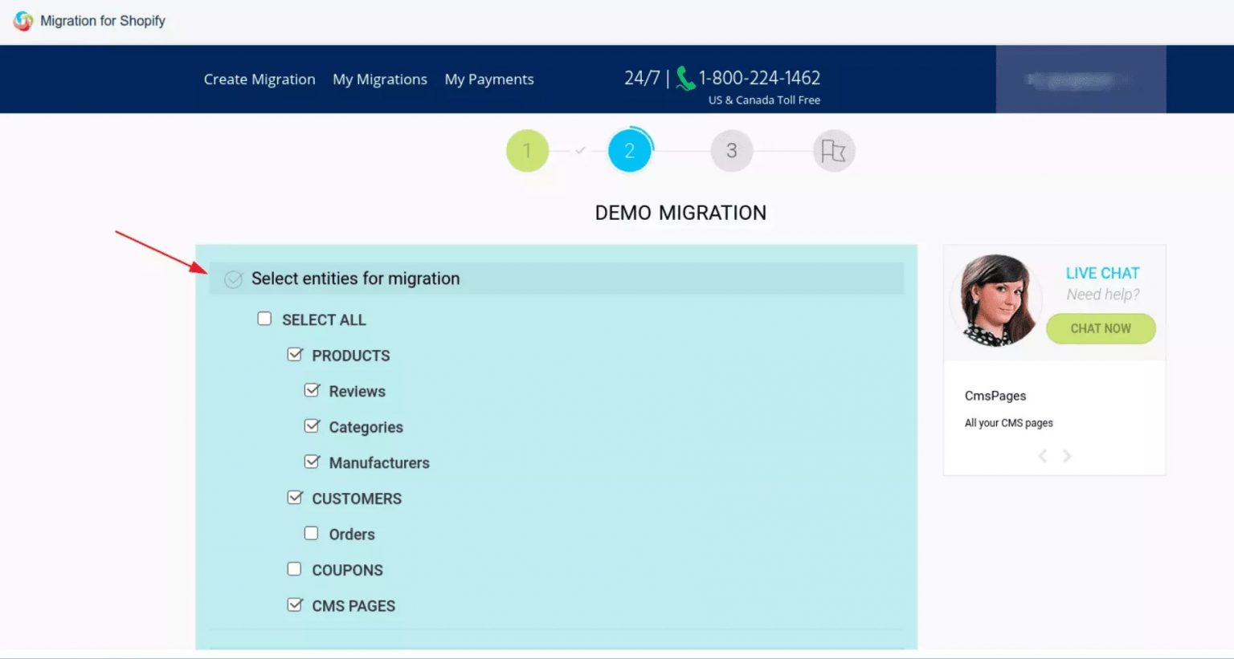Click the checkmark icon beside Select entities header
Screen dimensions: 1234x659
[x=233, y=279]
